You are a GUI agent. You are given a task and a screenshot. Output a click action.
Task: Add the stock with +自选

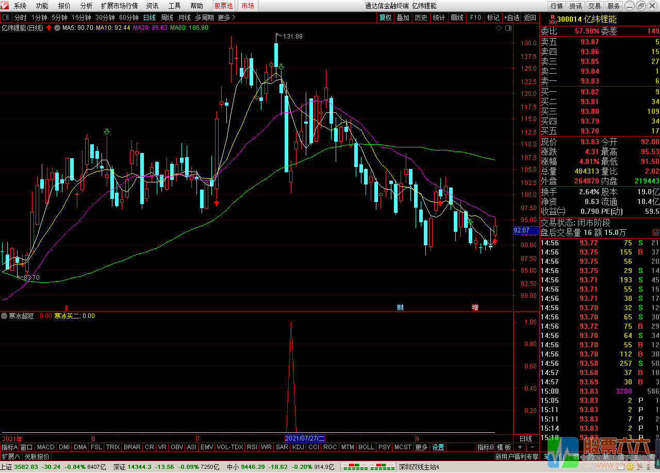(512, 18)
